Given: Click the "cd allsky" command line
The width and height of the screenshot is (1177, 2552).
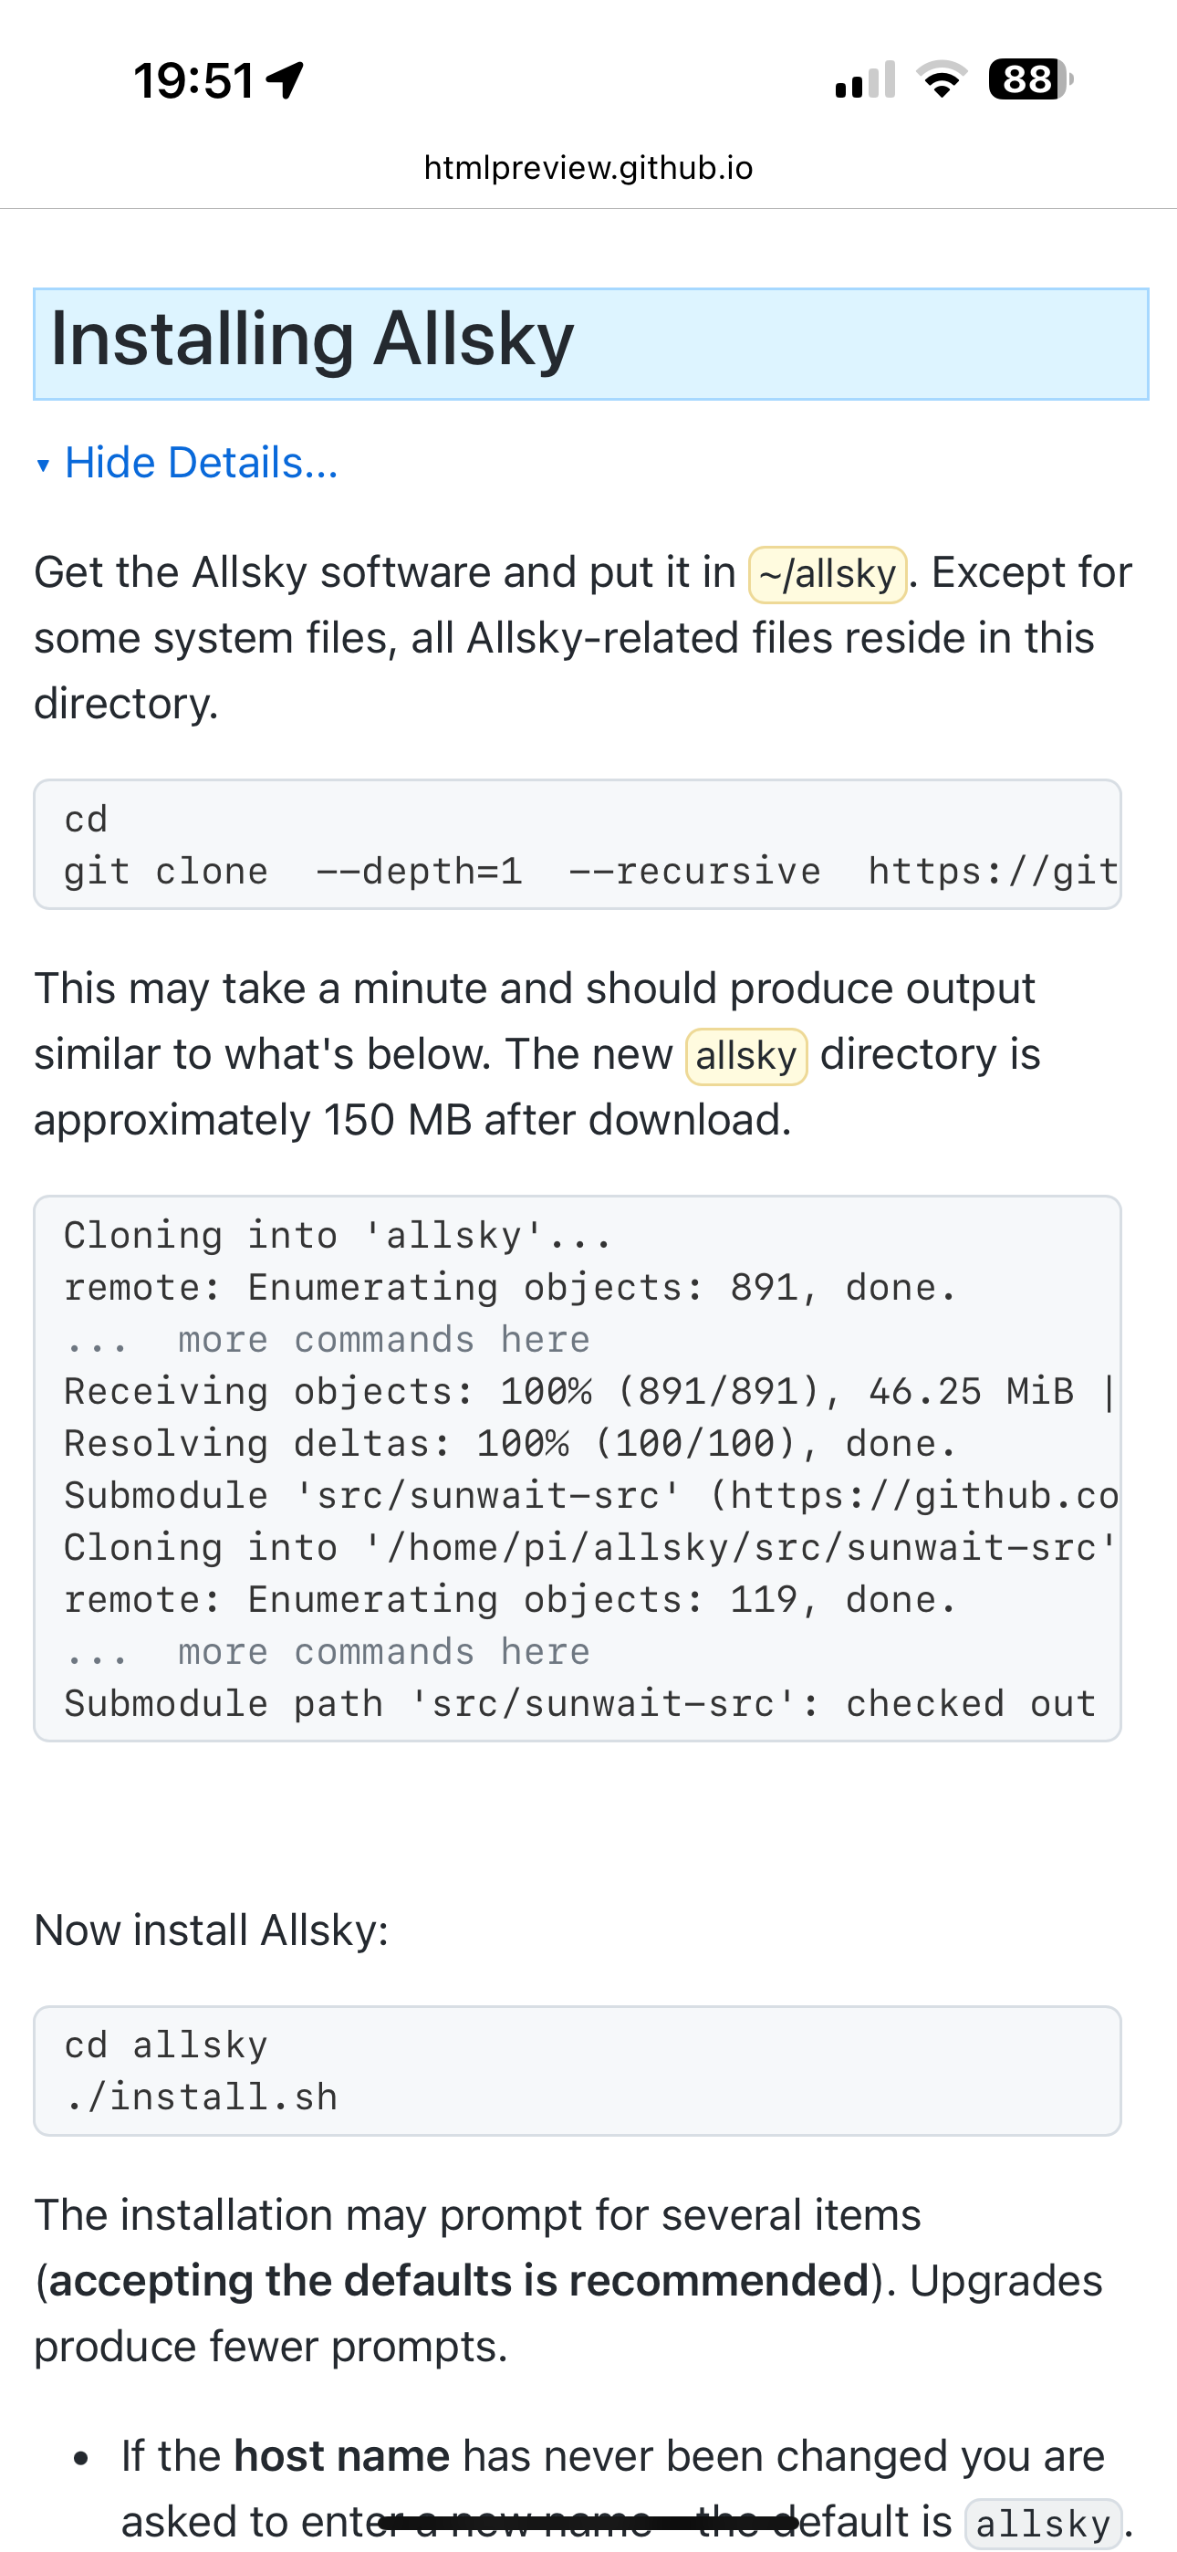Looking at the screenshot, I should click(x=166, y=2045).
